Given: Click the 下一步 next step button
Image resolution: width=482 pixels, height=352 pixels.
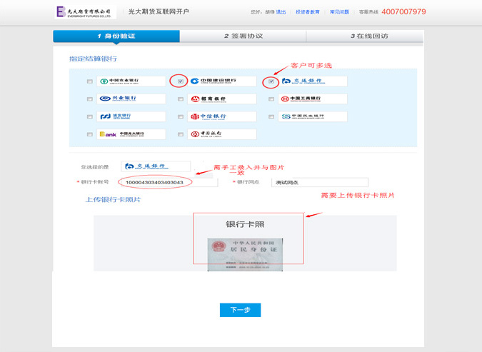Looking at the screenshot, I should [x=241, y=310].
